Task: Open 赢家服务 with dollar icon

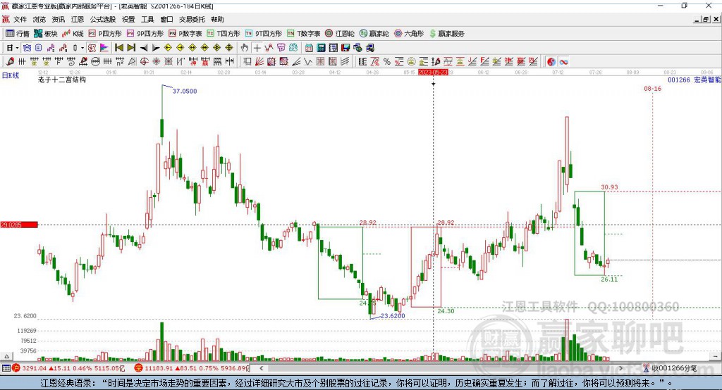Action: [446, 34]
